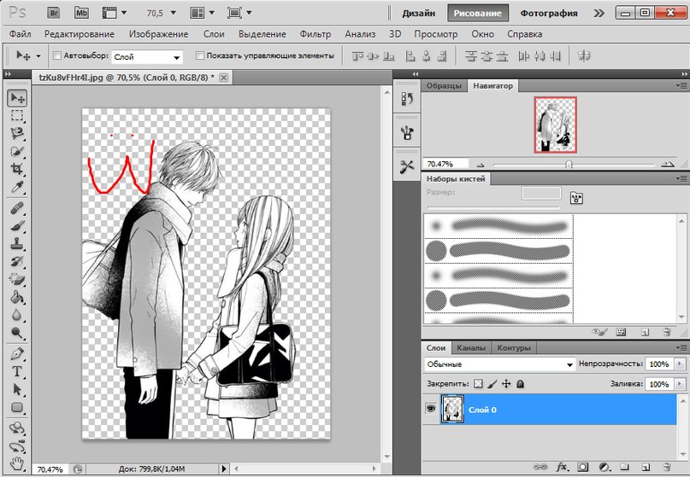Select the Blur tool

coord(17,315)
